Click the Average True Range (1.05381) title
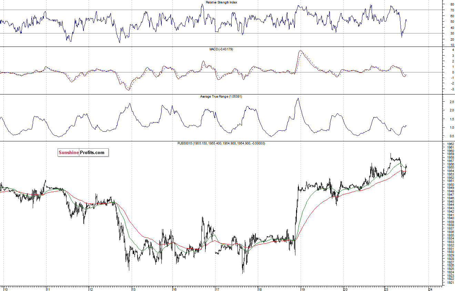This screenshot has width=455, height=291. click(221, 97)
